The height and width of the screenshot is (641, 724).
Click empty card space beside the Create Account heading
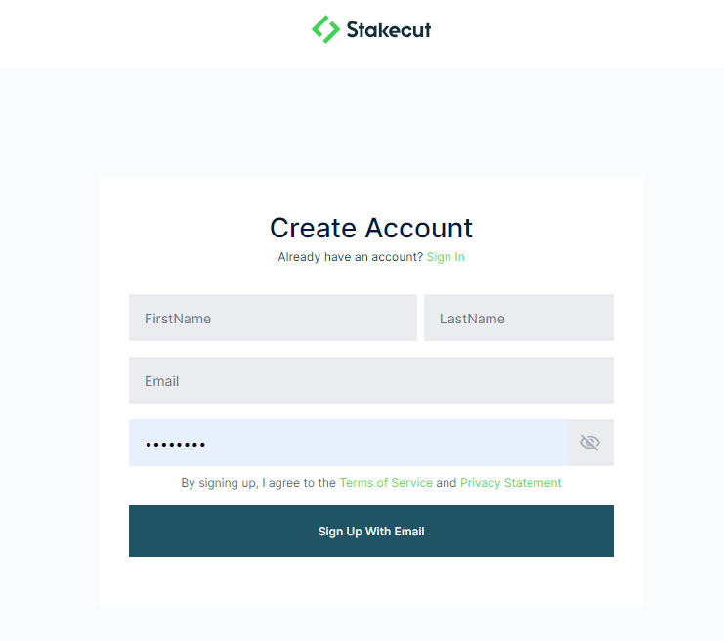pyautogui.click(x=557, y=228)
